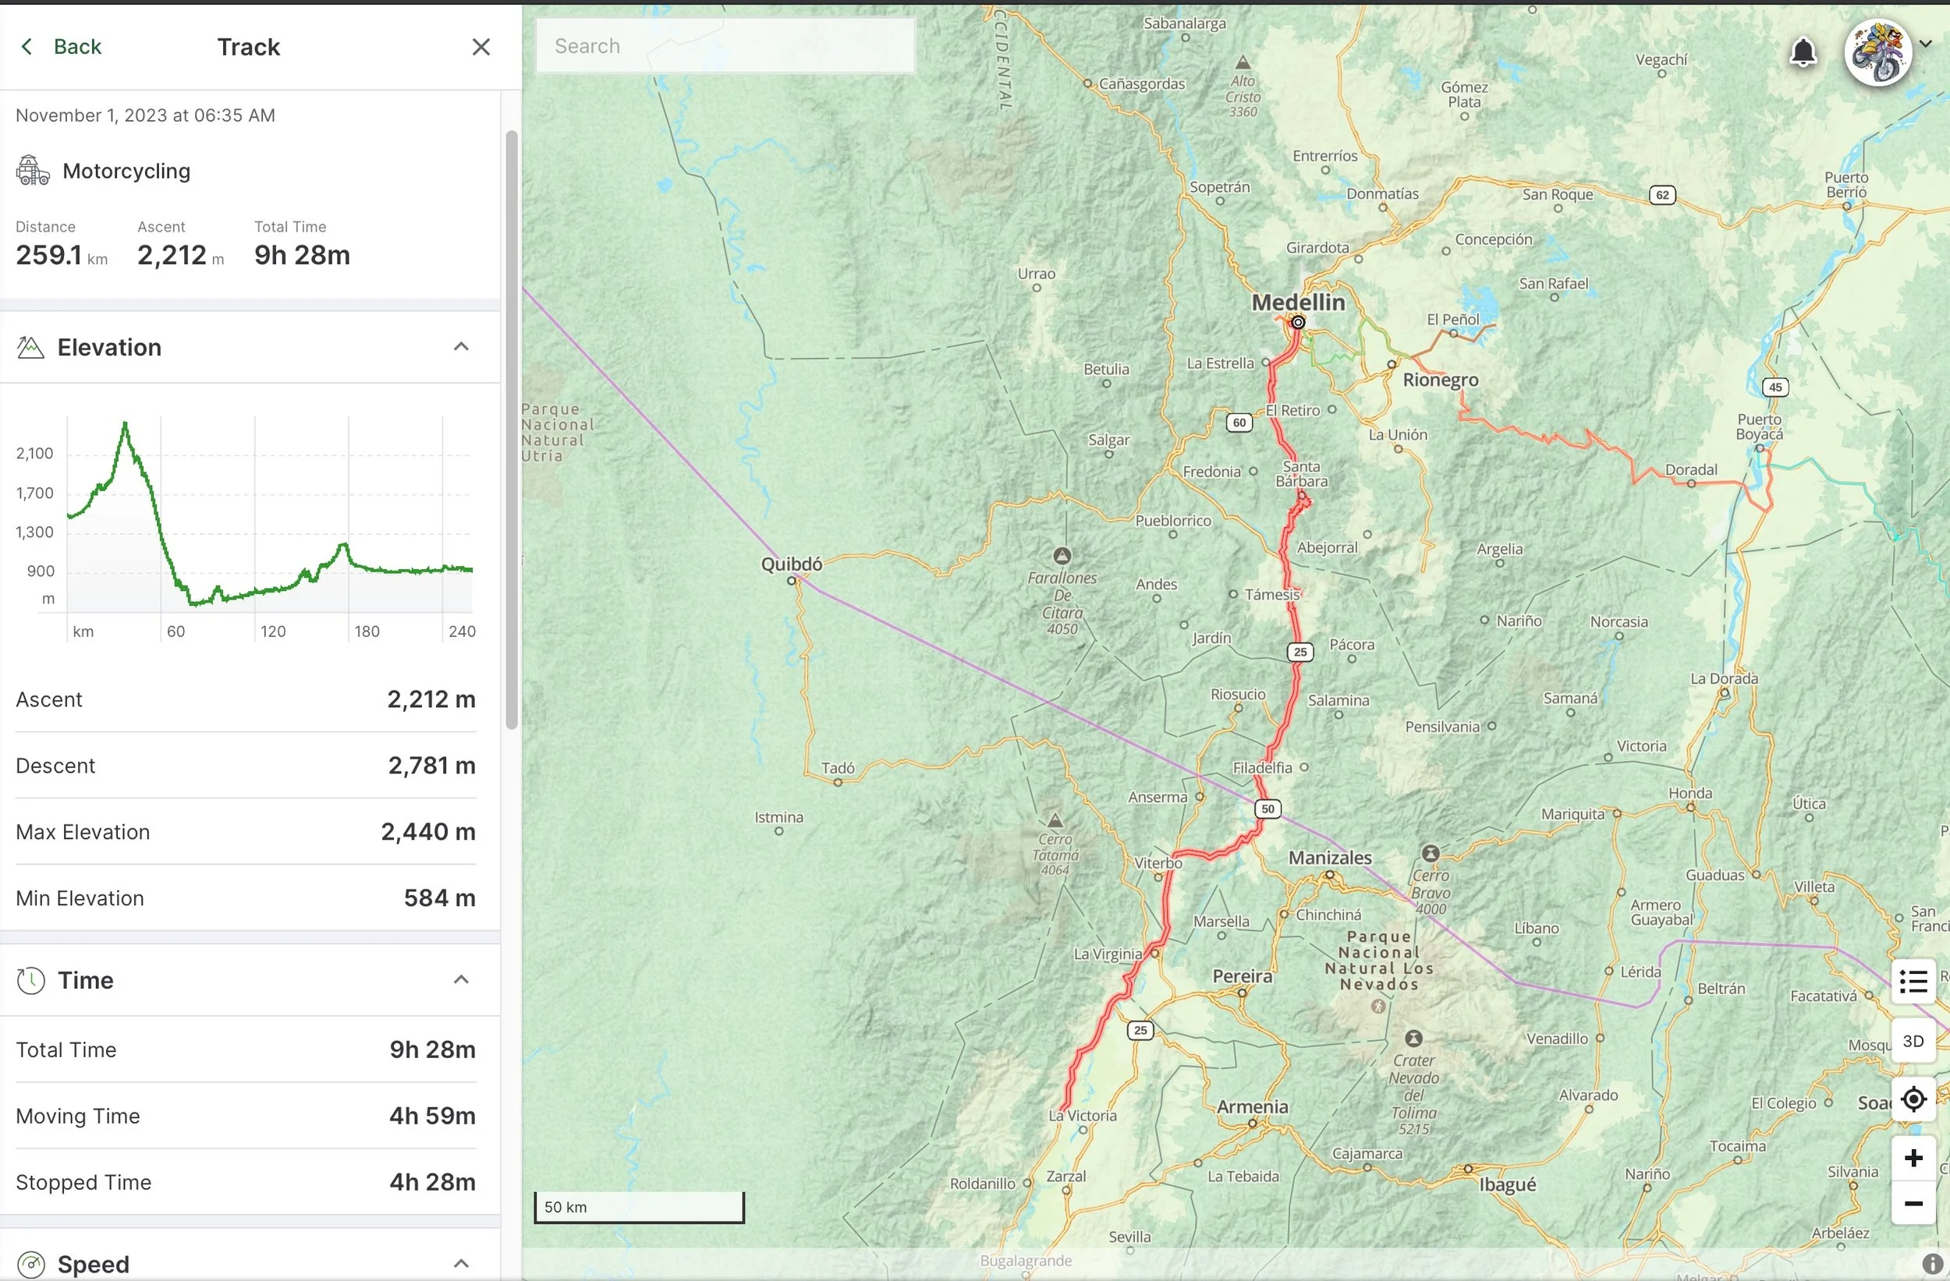1950x1281 pixels.
Task: Click the Elevation mountain icon
Action: (x=30, y=347)
